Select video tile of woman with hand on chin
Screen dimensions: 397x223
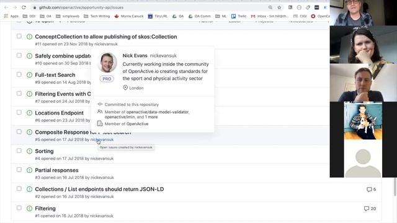pyautogui.click(x=364, y=45)
